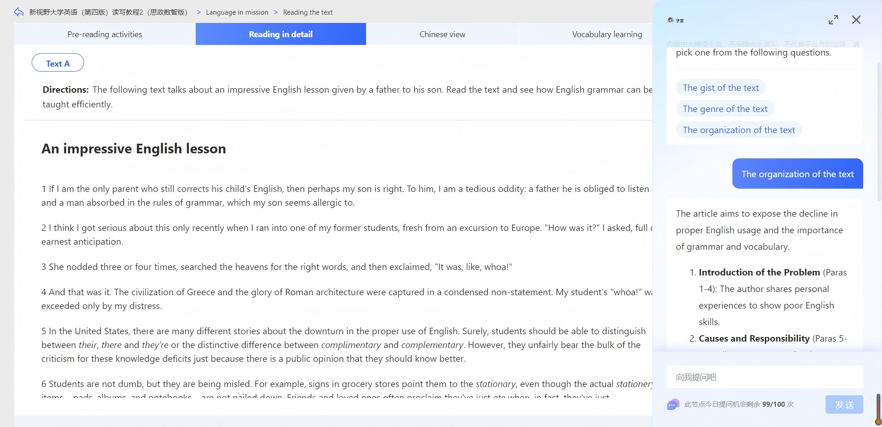Pick 'The organization of the text' suggestion chip

point(739,130)
